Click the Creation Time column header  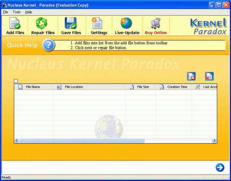point(173,87)
